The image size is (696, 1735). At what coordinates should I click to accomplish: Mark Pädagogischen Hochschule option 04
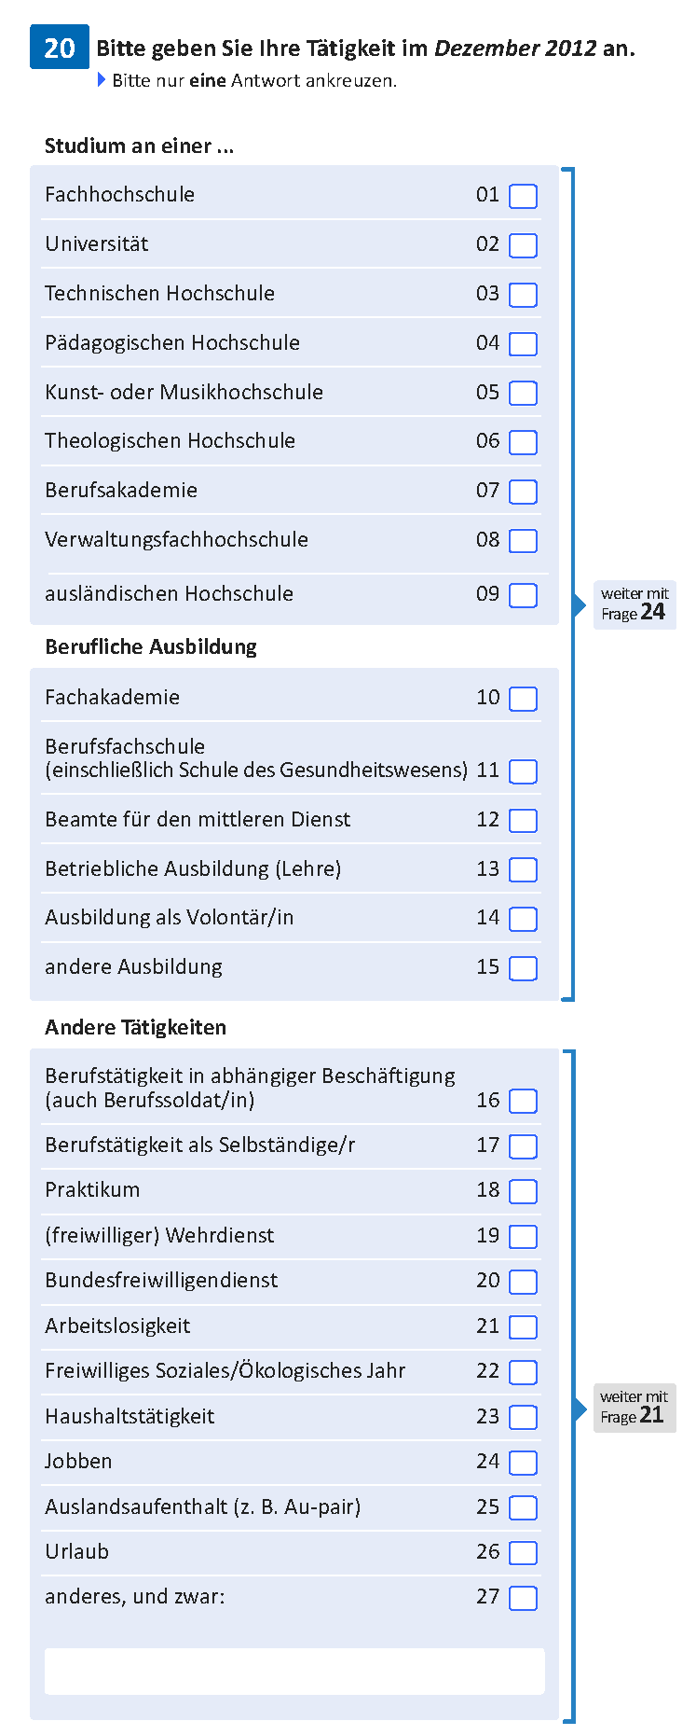coord(524,344)
